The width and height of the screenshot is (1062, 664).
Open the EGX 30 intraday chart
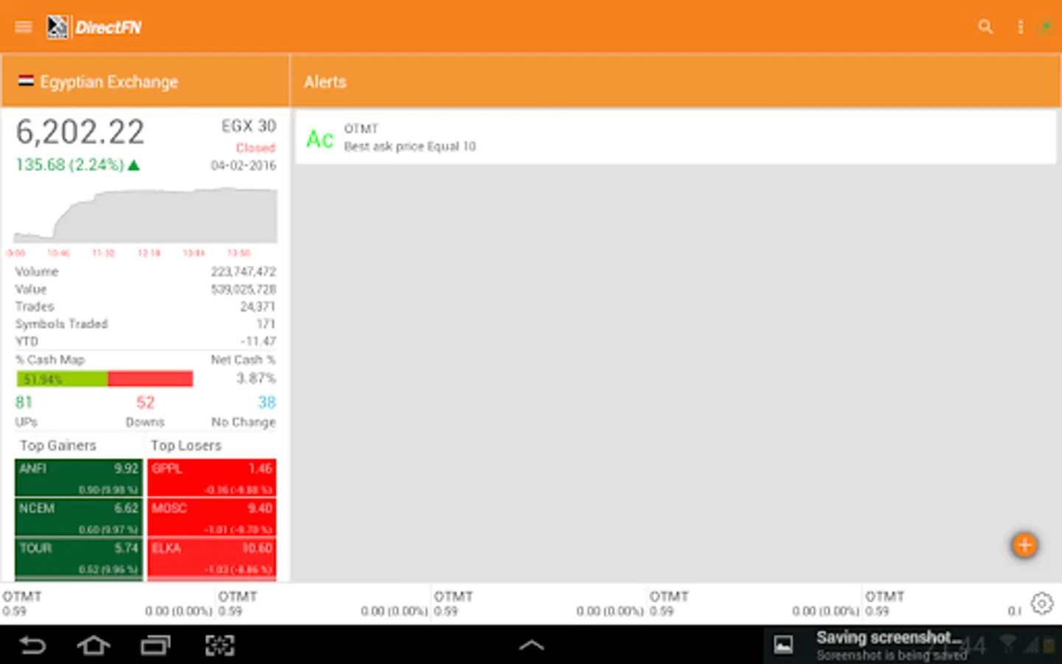point(145,215)
